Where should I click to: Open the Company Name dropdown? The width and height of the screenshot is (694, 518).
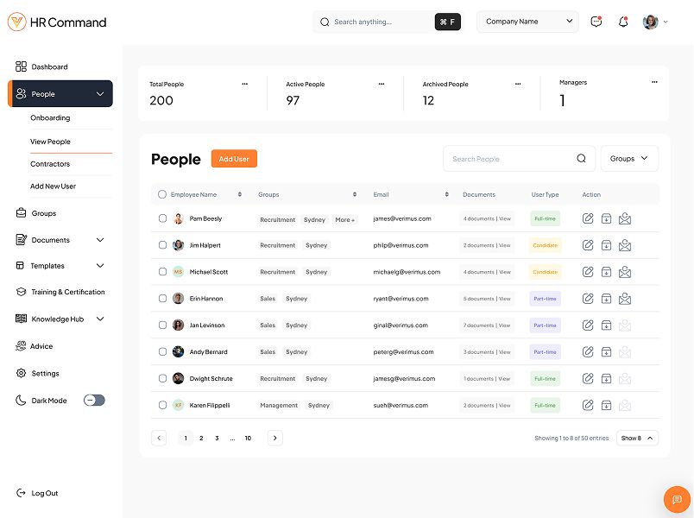tap(527, 22)
